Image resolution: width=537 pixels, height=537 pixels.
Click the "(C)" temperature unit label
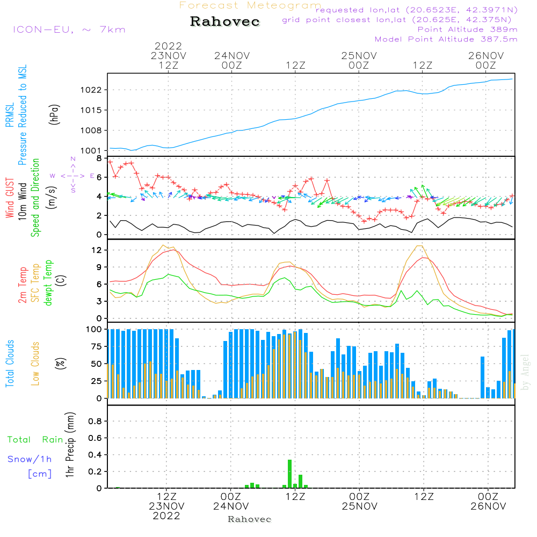pyautogui.click(x=61, y=280)
